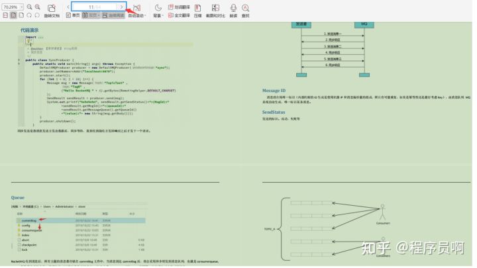This screenshot has width=477, height=268.
Task: Click the page number input field
Action: (94, 7)
